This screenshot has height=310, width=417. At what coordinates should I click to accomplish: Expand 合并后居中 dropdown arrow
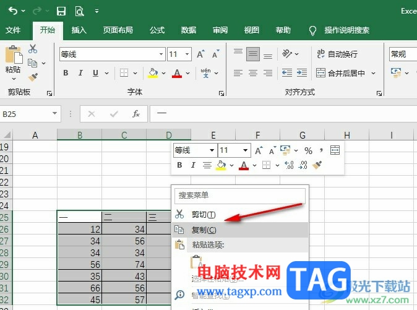pyautogui.click(x=374, y=73)
